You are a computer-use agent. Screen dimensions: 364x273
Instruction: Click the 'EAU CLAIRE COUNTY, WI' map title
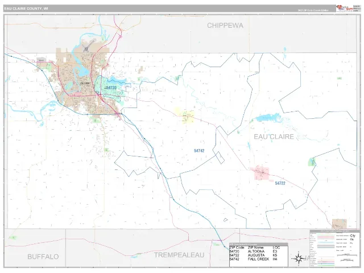[x=26, y=9]
